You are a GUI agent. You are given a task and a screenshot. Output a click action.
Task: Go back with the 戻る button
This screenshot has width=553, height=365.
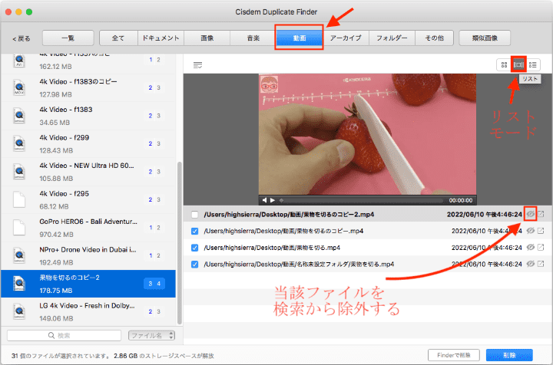click(x=22, y=38)
